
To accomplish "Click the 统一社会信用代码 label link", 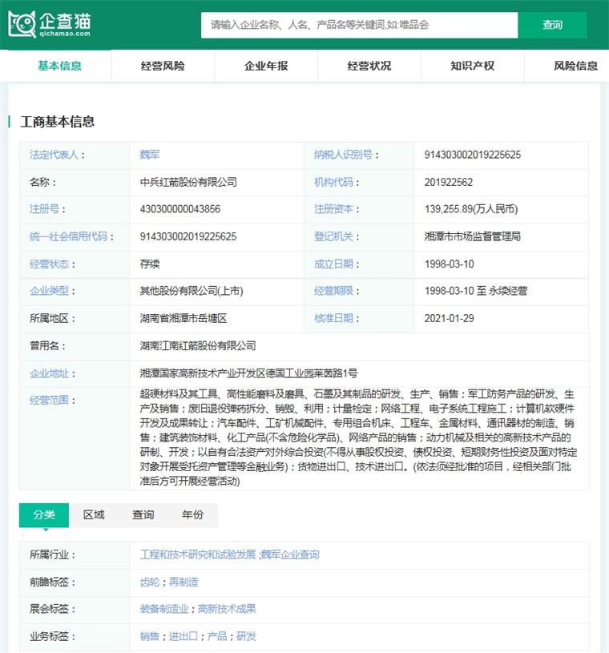I will [x=68, y=236].
